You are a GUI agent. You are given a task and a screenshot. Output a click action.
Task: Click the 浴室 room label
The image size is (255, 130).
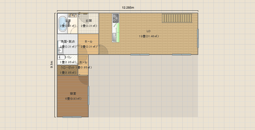coord(68,21)
